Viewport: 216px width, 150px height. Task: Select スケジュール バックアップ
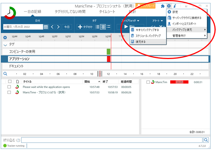click(x=148, y=36)
